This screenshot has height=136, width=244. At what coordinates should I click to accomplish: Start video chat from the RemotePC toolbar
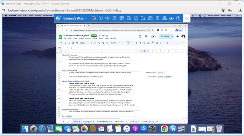(x=121, y=18)
